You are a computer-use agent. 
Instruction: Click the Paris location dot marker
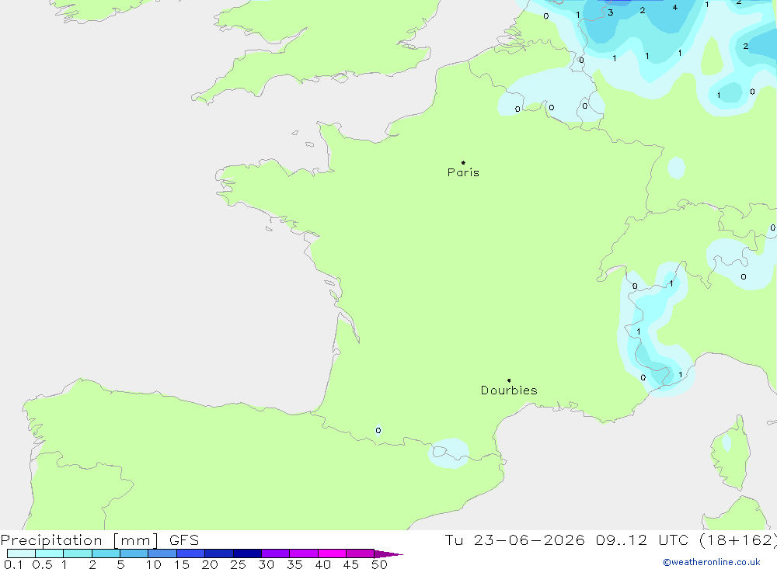pyautogui.click(x=463, y=162)
